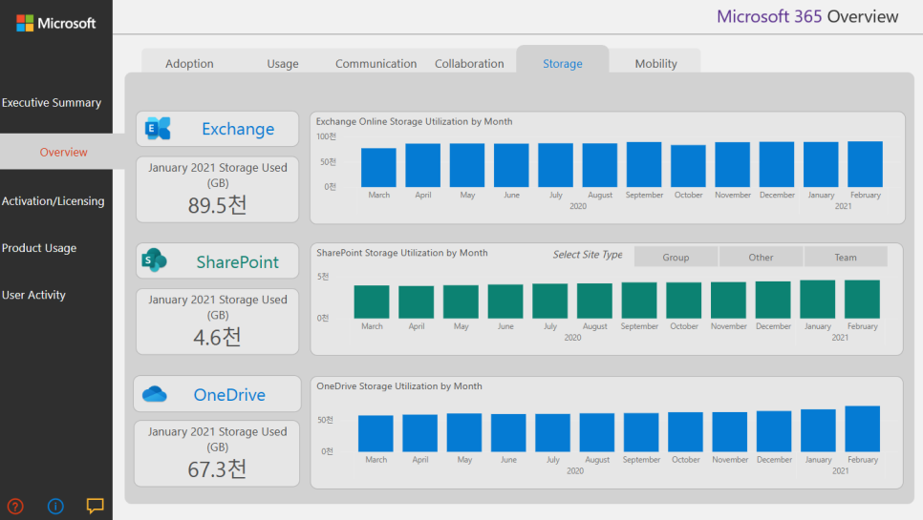Image resolution: width=923 pixels, height=520 pixels.
Task: Select the January bar in SharePoint chart
Action: pyautogui.click(x=818, y=299)
